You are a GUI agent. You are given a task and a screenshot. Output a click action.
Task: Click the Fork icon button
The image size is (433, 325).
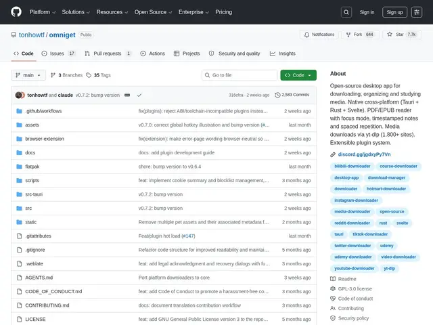coord(348,35)
